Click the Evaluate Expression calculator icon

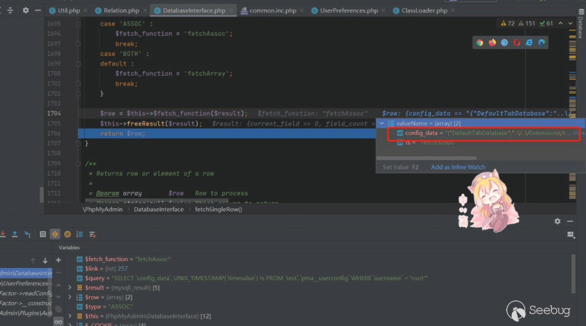coord(43,234)
